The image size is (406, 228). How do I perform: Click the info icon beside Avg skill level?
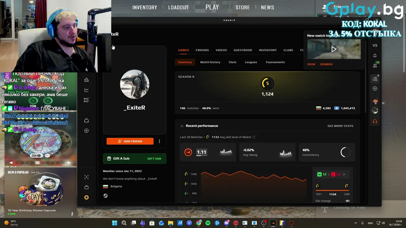pyautogui.click(x=253, y=137)
